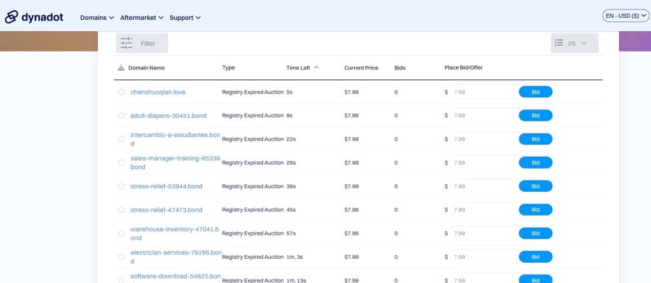Favorite the stress-relief-47473.bond domain star

pyautogui.click(x=121, y=209)
